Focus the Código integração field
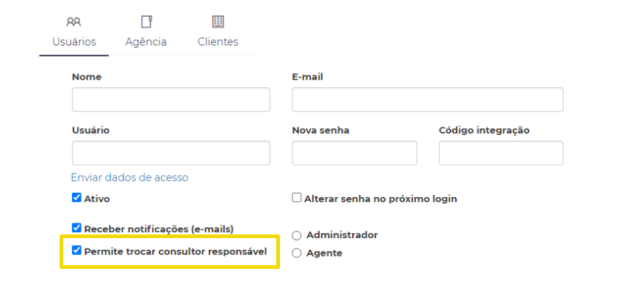Viewport: 618px width, 285px height. tap(501, 153)
